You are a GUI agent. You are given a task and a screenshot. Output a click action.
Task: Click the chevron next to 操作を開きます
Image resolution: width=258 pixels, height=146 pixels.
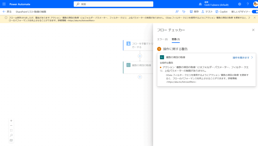tap(252, 57)
